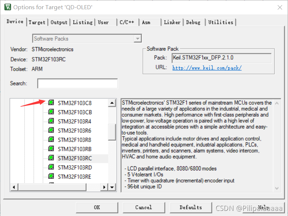
Task: Click the Toolset value 'ARM'
Action: pos(37,69)
